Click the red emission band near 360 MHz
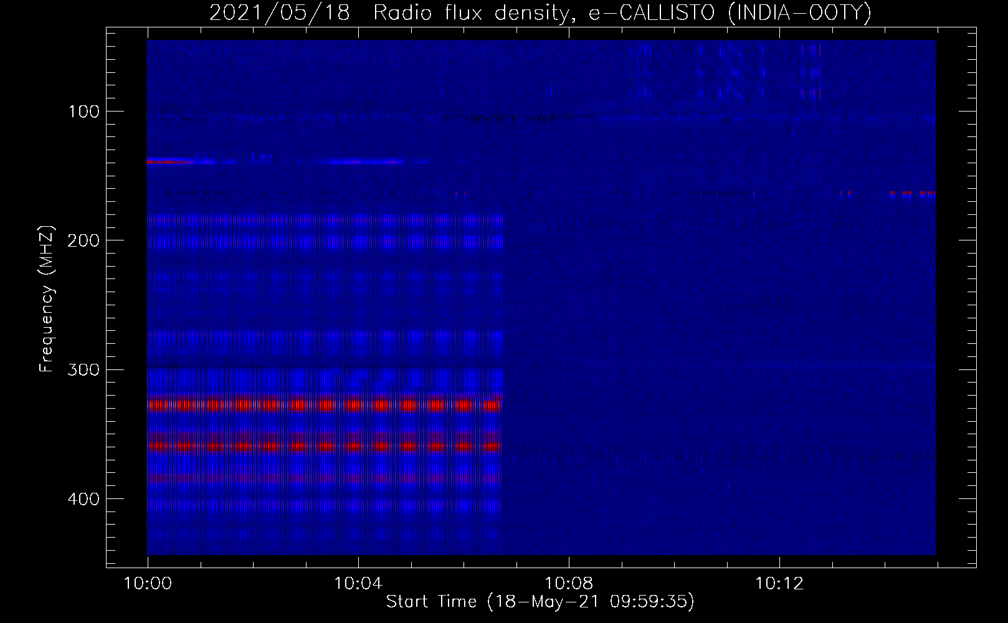 point(325,446)
